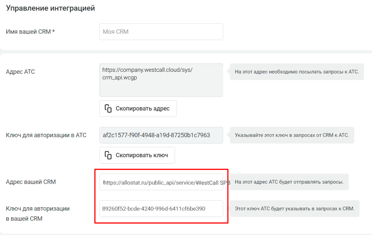Click the CRM authorization key input field

pos(161,209)
